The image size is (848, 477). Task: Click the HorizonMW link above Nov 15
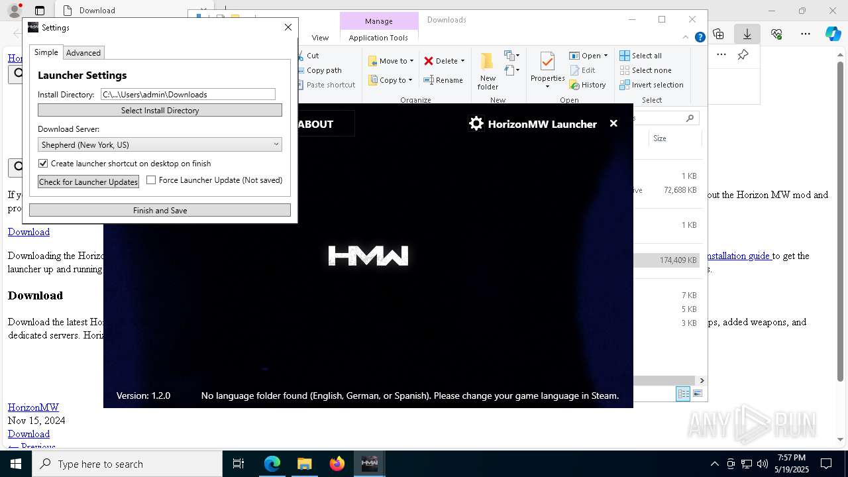click(33, 407)
